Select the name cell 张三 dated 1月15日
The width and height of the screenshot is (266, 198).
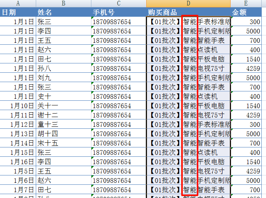(x=63, y=152)
